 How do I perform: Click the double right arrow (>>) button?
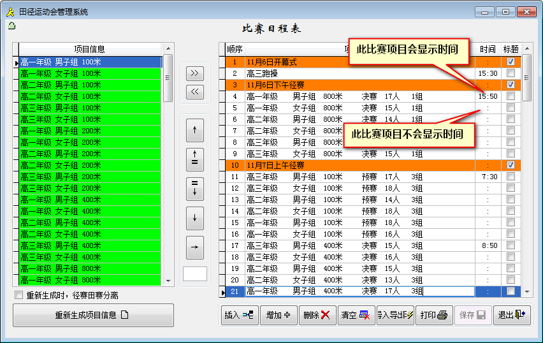click(x=194, y=73)
